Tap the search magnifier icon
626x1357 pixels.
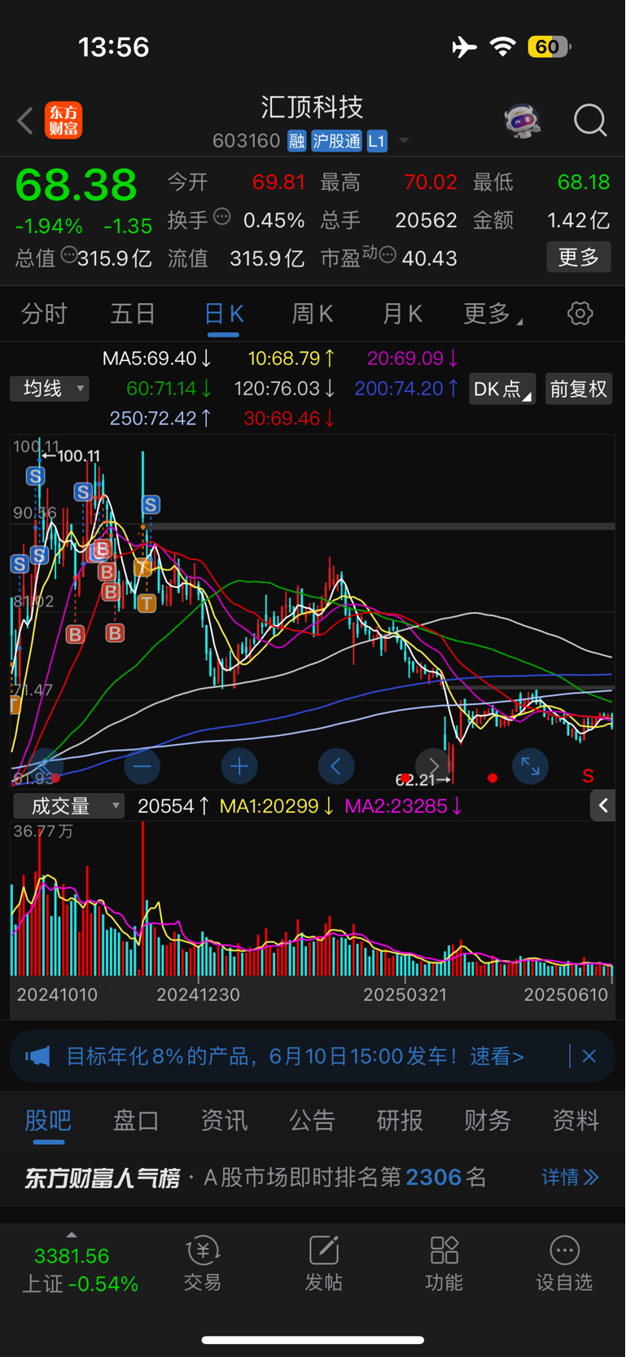590,121
